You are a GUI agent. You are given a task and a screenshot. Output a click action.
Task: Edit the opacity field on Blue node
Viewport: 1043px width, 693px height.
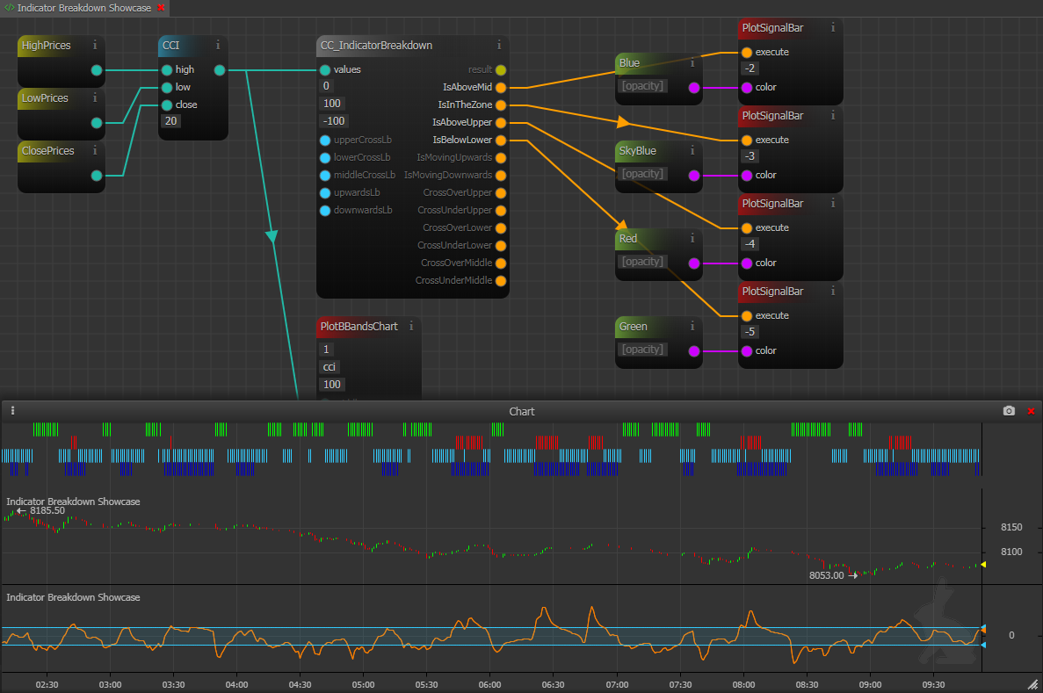tap(642, 86)
